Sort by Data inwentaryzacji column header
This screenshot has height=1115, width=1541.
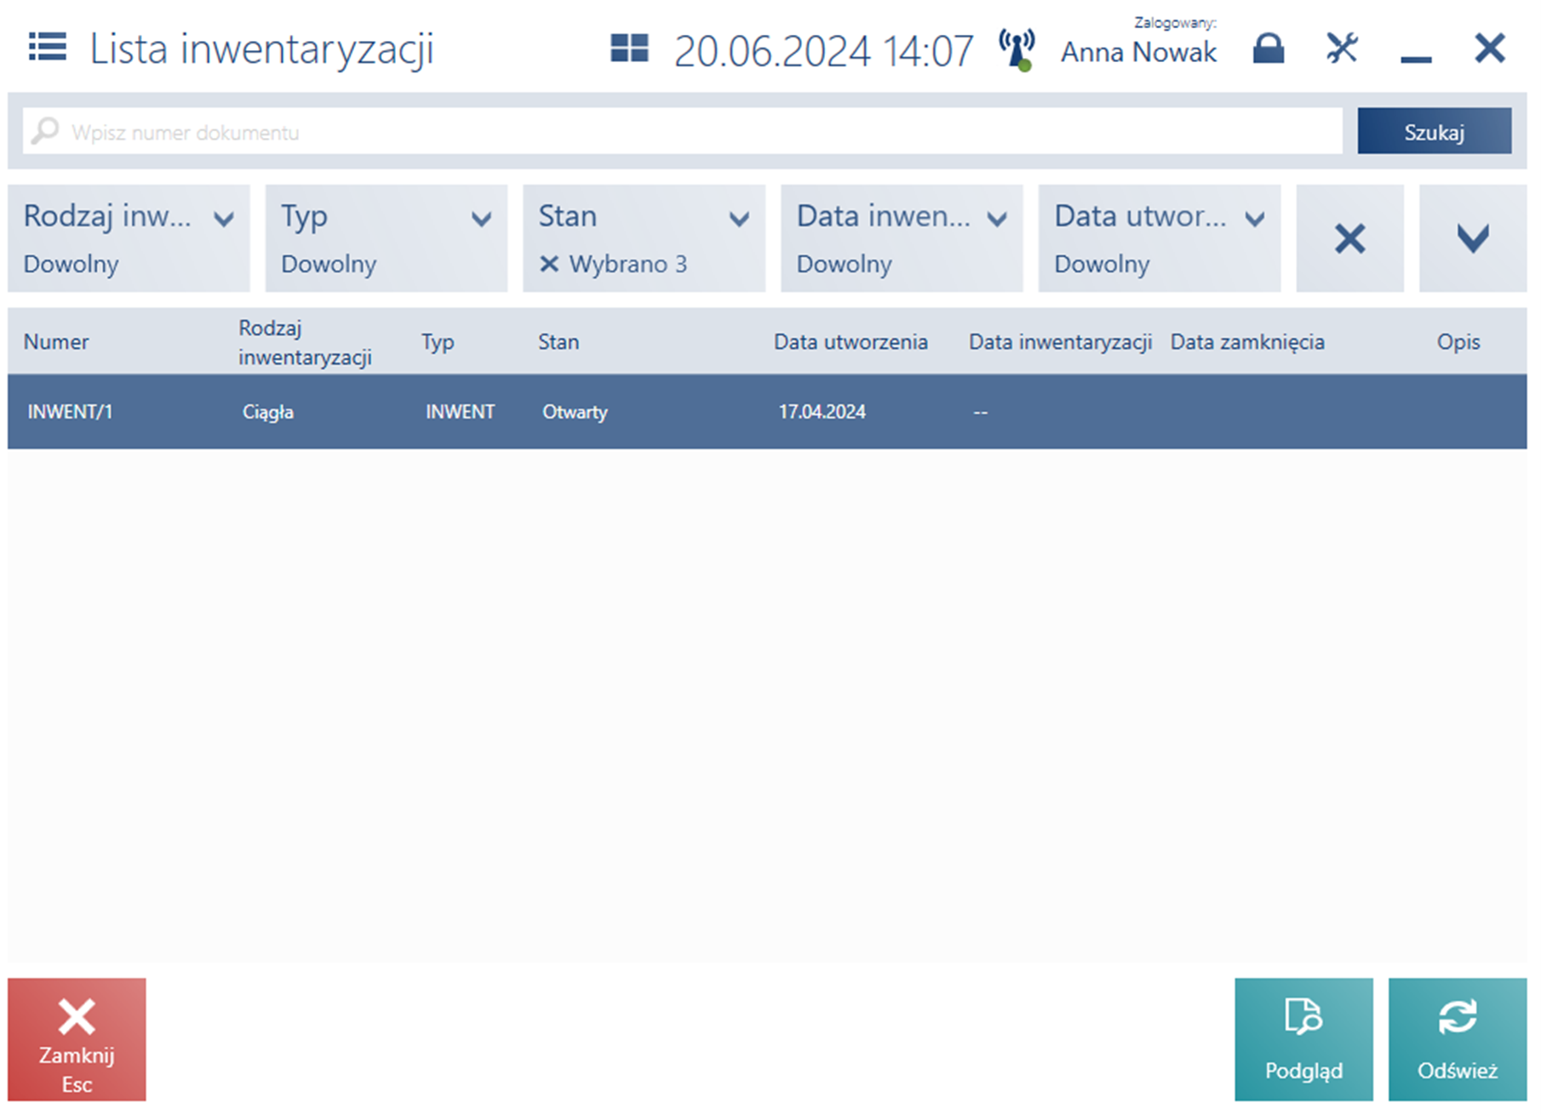pos(1060,342)
